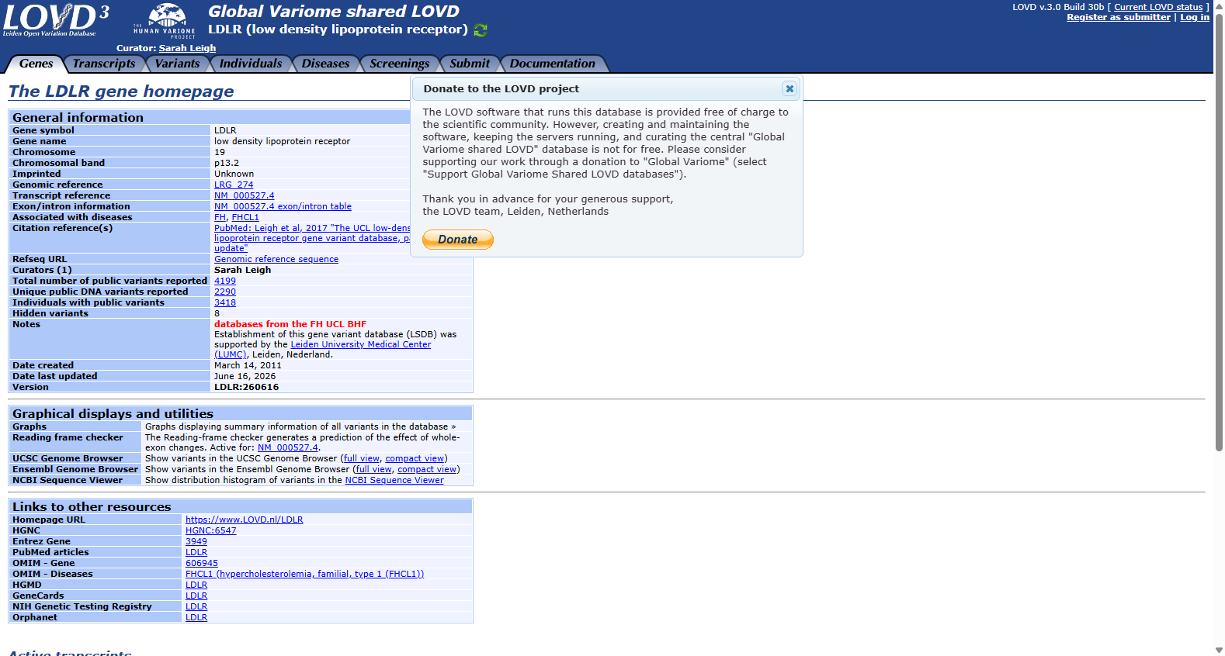This screenshot has width=1225, height=656.
Task: View the Documentation tab
Action: (x=553, y=64)
